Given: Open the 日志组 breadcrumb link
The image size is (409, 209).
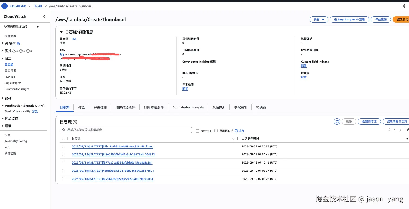Looking at the screenshot, I should 38,6.
